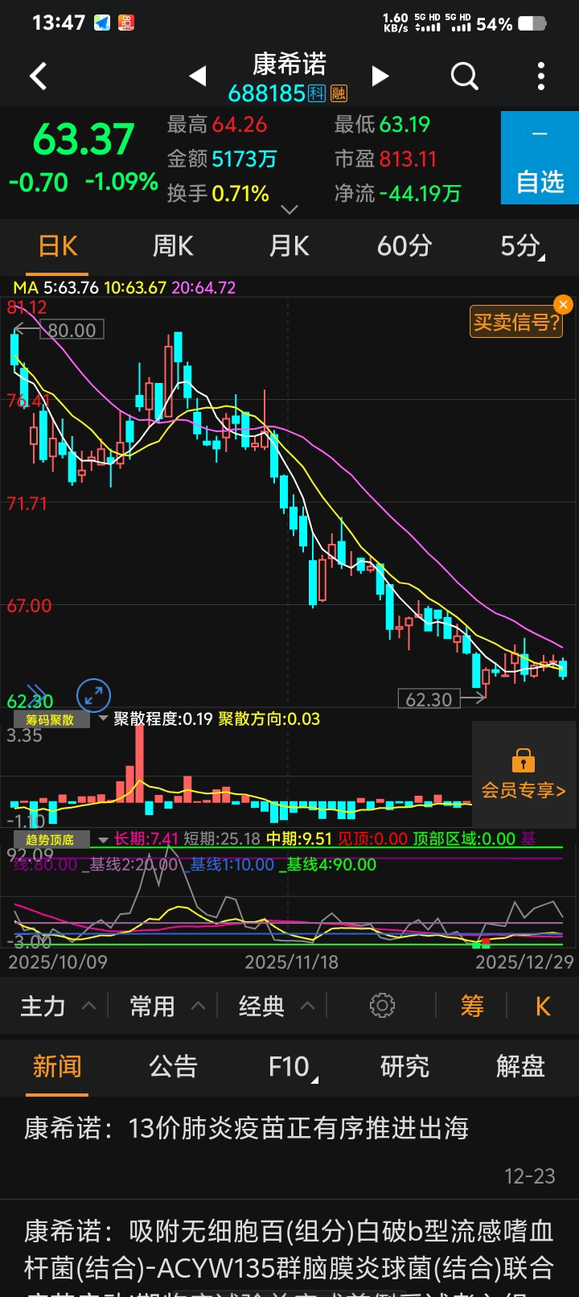
Task: Open the three-dot more menu
Action: coord(541,76)
